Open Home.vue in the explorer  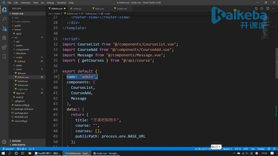click(27, 85)
